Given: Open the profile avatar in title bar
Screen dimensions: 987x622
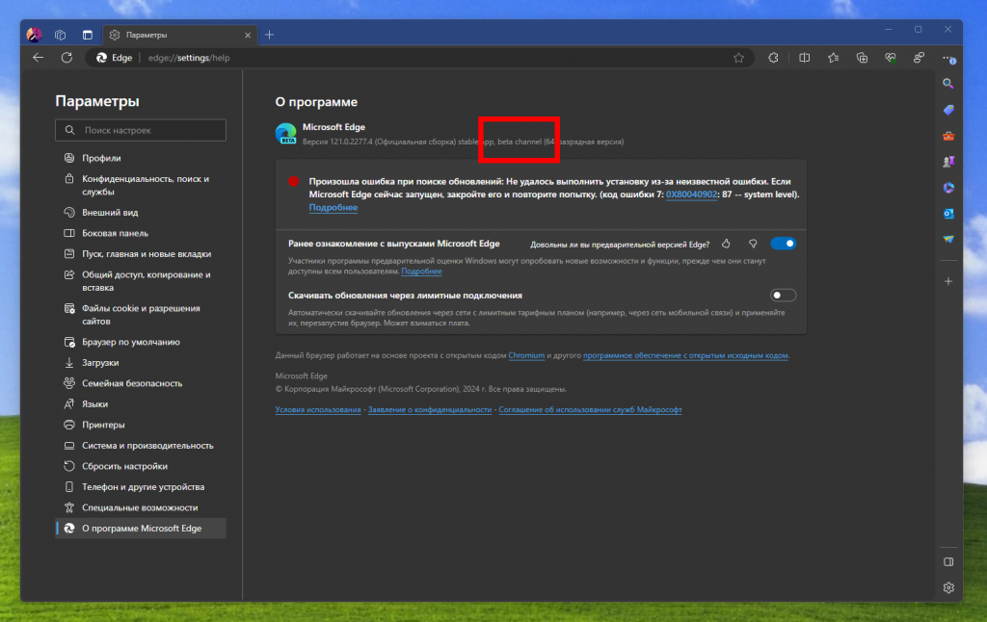Looking at the screenshot, I should 34,35.
